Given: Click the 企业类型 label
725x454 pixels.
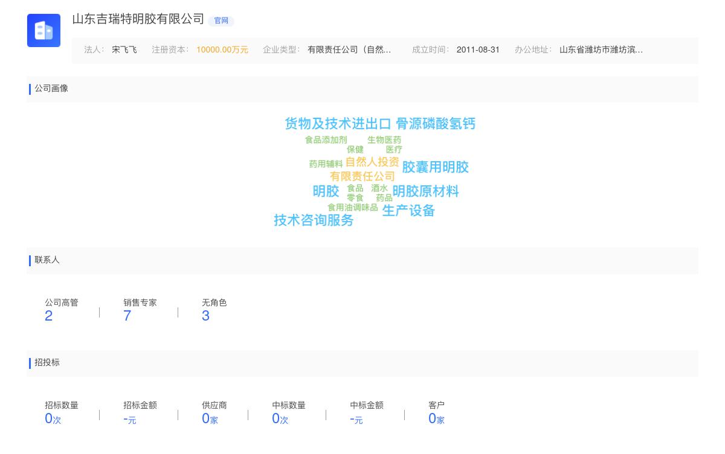Looking at the screenshot, I should [281, 50].
